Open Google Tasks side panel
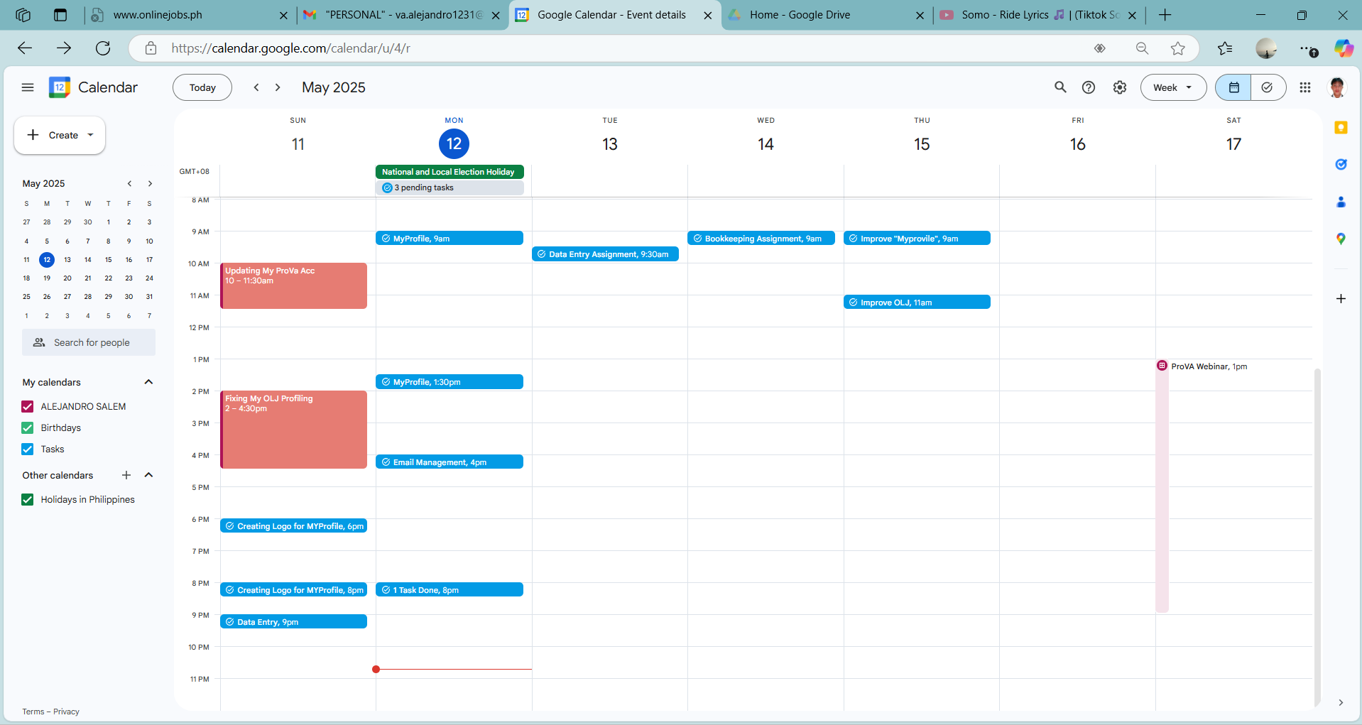The width and height of the screenshot is (1362, 725). pyautogui.click(x=1341, y=165)
